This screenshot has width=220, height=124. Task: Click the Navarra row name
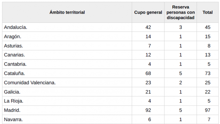[x=13, y=119]
